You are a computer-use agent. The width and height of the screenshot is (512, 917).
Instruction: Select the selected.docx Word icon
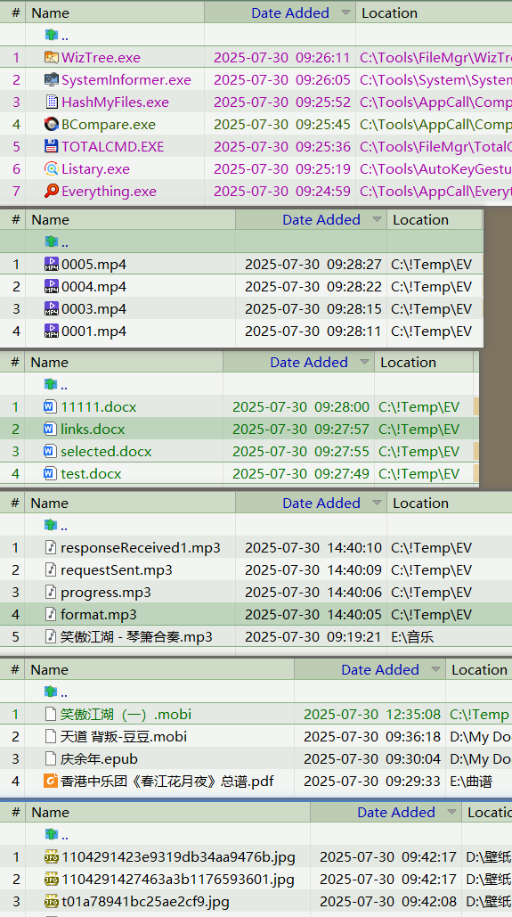click(51, 451)
